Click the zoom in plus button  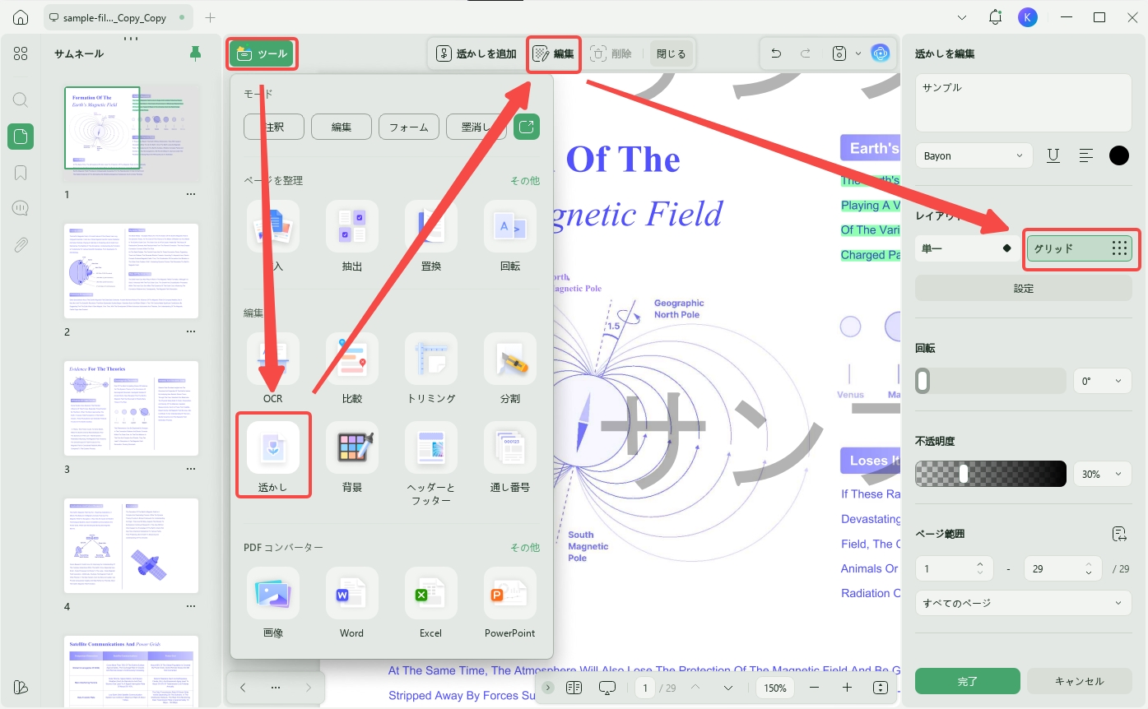tap(847, 688)
